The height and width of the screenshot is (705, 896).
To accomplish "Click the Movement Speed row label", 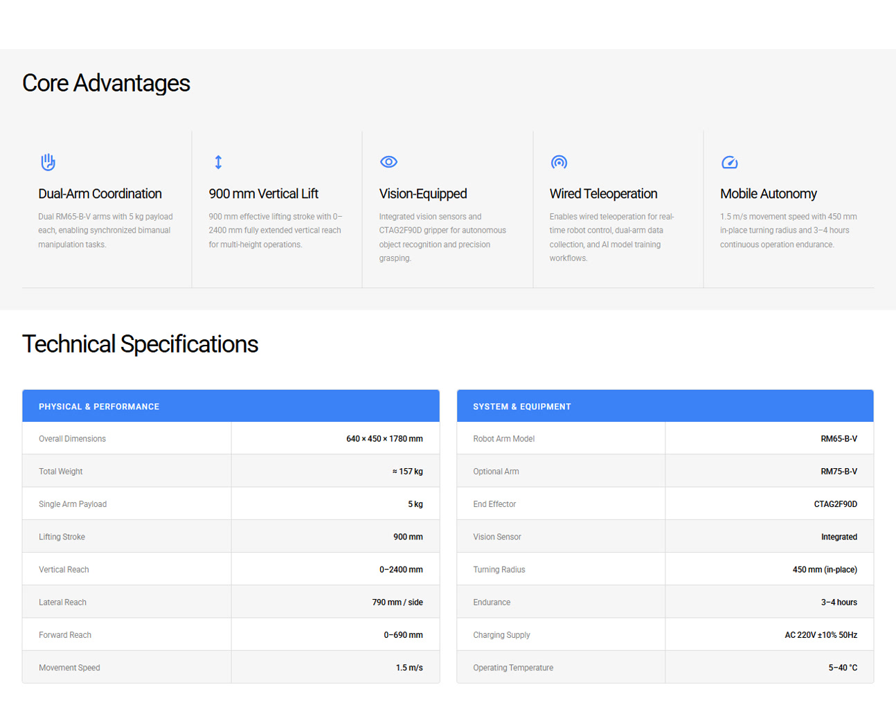I will click(69, 668).
